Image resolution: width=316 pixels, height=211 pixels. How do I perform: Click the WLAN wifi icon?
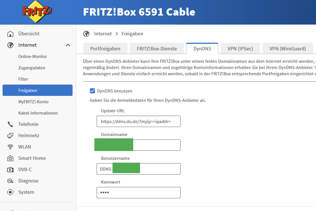coord(10,147)
